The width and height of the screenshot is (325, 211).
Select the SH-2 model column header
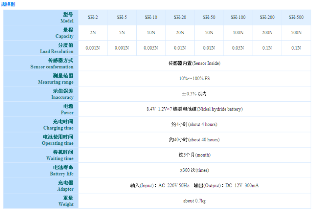point(93,18)
